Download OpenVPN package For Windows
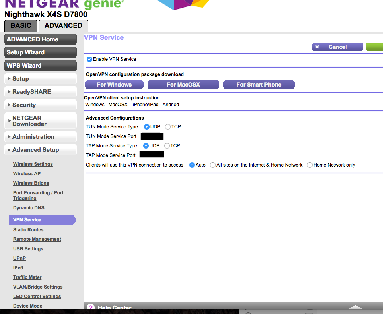The image size is (383, 314). (114, 85)
